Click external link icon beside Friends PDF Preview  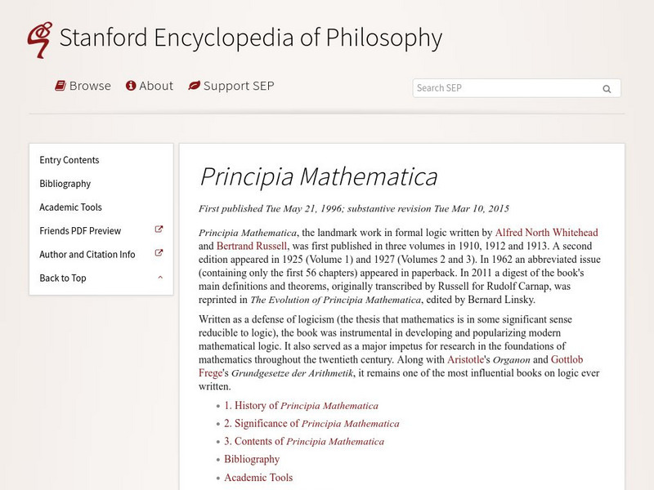pos(159,230)
